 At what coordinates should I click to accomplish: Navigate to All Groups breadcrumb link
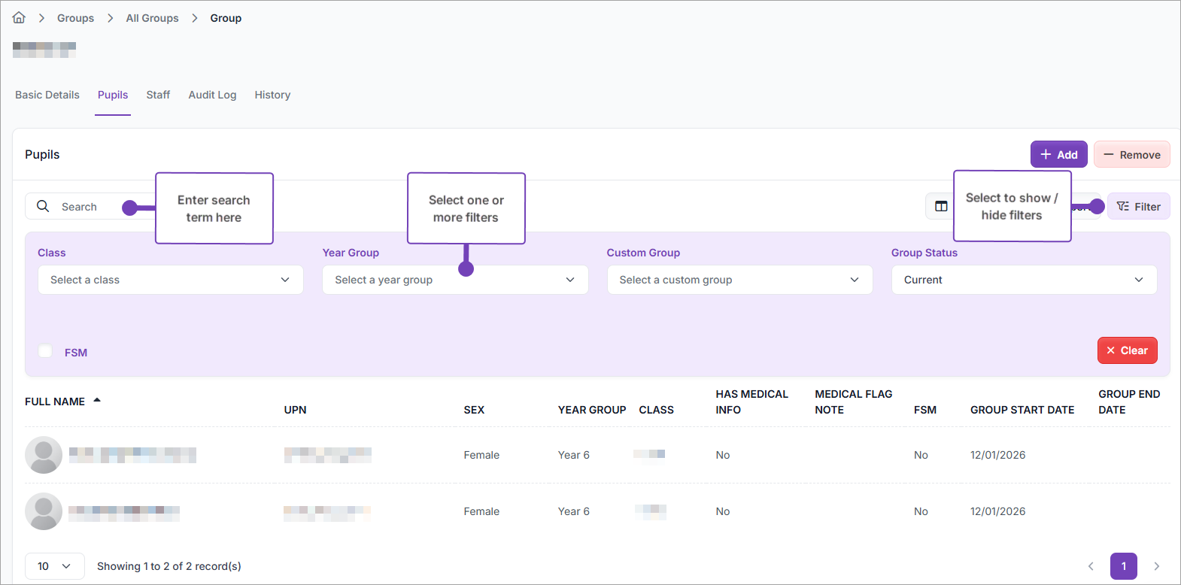(152, 18)
